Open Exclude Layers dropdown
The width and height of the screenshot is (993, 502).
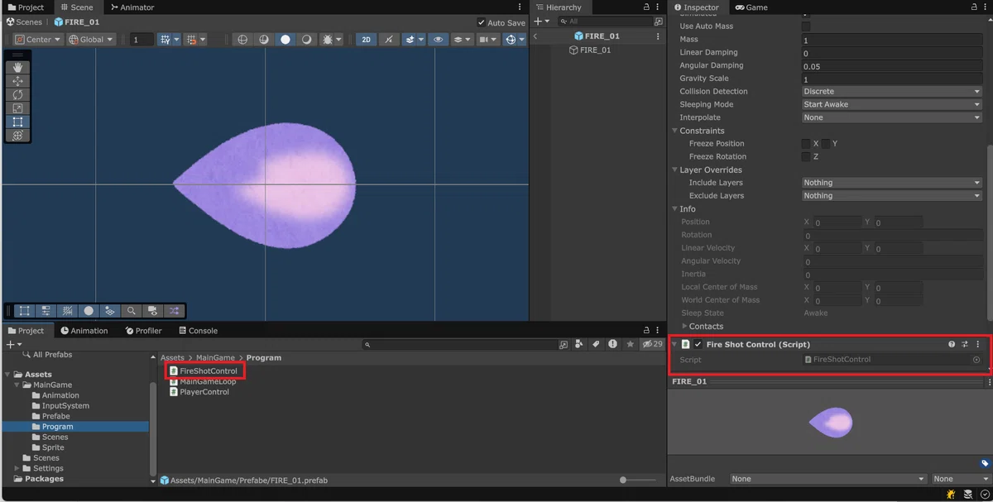pos(892,196)
